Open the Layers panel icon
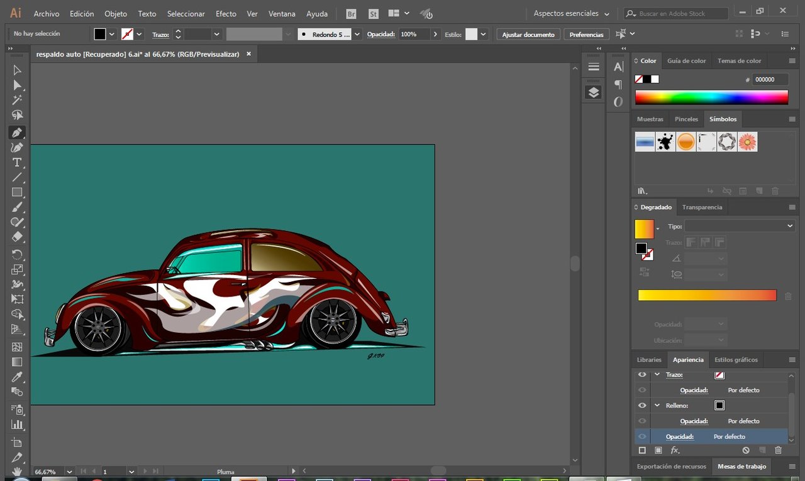 point(594,92)
